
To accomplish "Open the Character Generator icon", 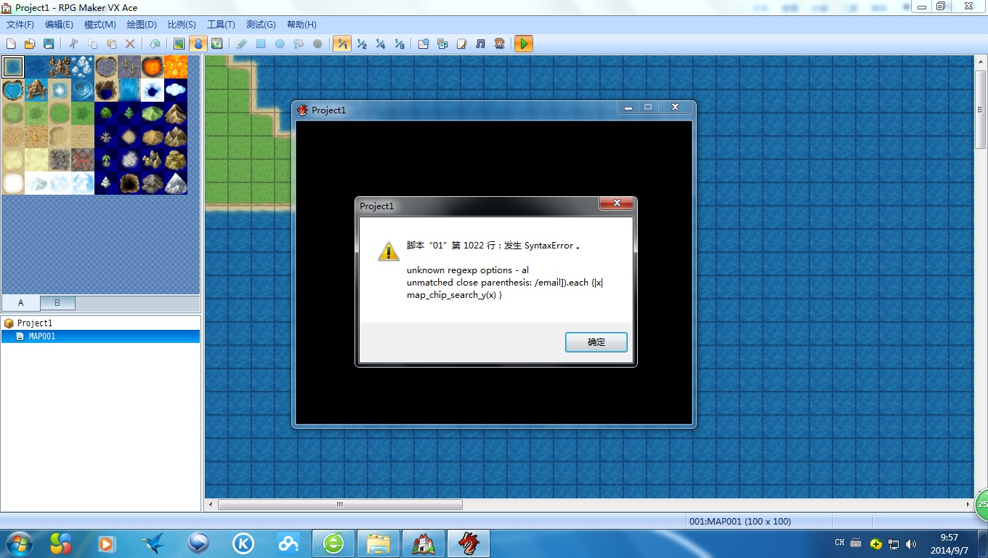I will [x=499, y=44].
